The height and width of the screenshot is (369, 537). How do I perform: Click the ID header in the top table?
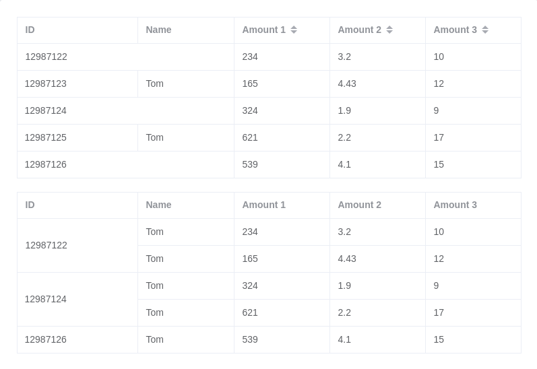tap(30, 30)
